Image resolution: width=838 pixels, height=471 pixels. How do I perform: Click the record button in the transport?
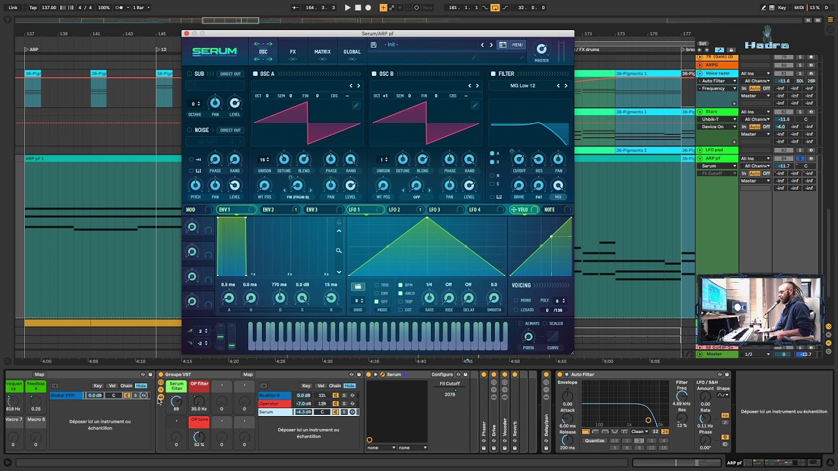pyautogui.click(x=368, y=8)
